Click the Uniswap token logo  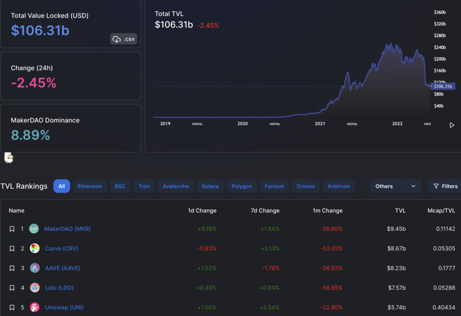34,307
